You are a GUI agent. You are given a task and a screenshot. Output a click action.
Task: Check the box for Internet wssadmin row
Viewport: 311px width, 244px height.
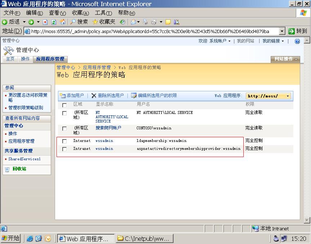pos(64,141)
